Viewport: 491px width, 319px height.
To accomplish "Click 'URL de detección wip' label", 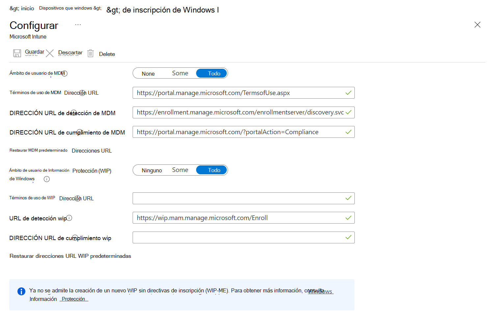I will (38, 218).
